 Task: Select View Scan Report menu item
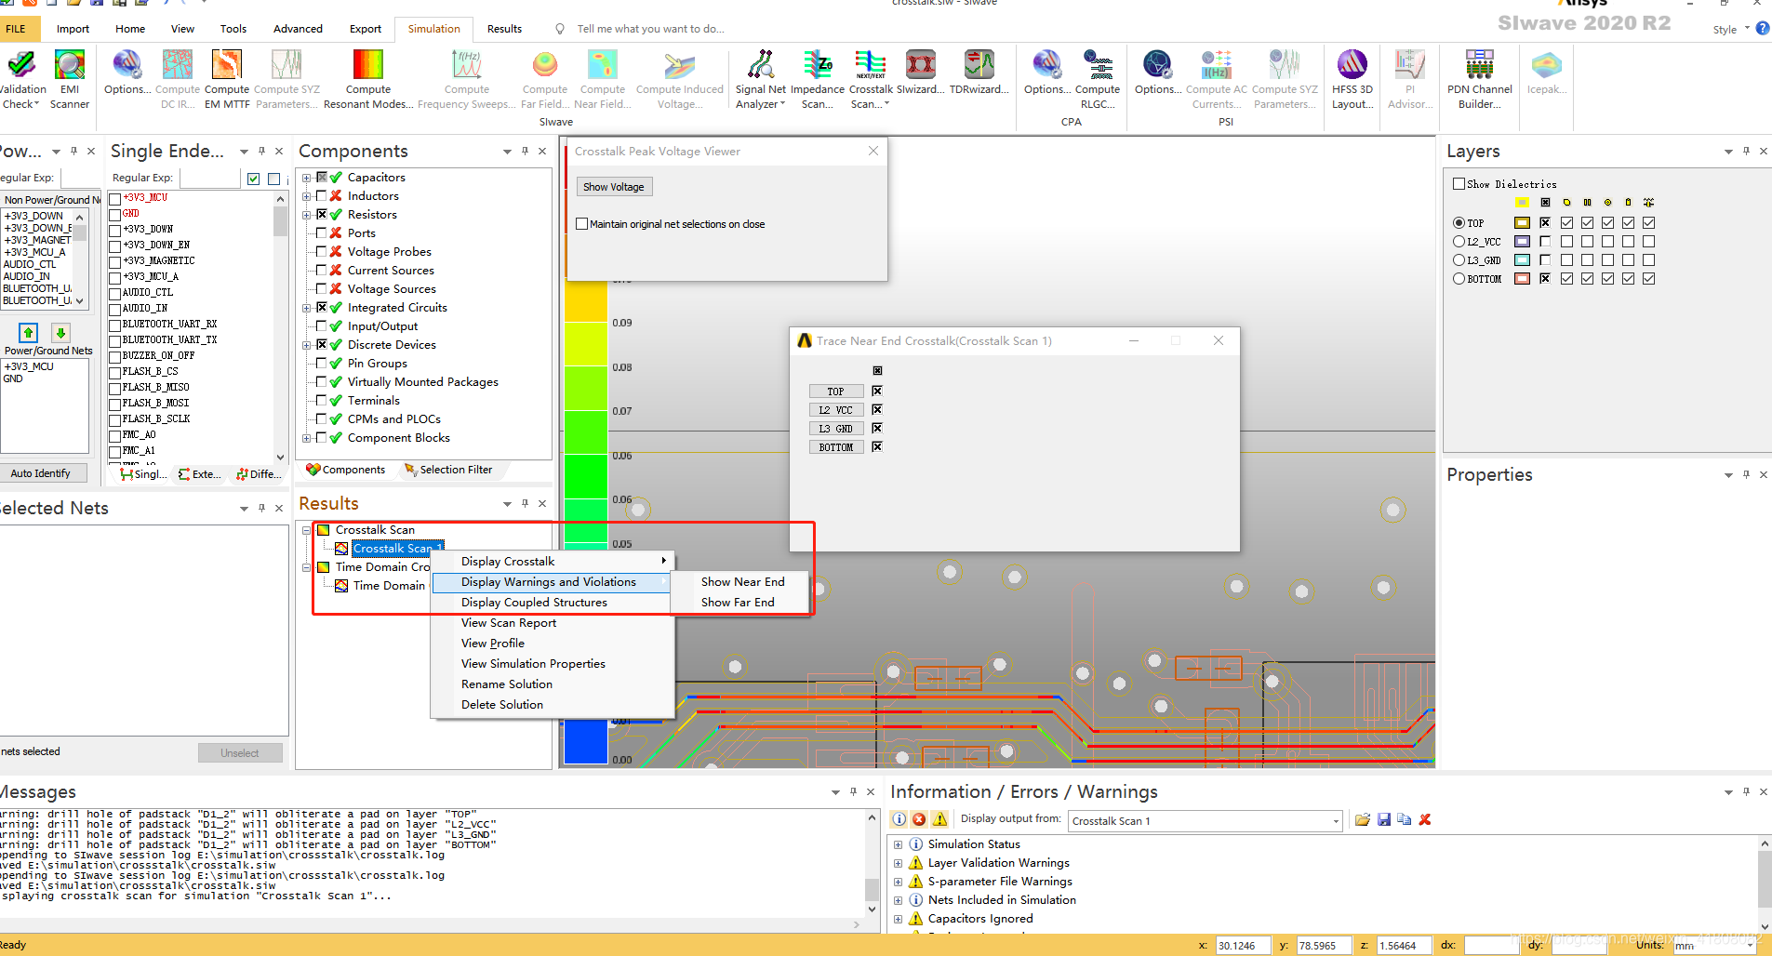tap(509, 623)
